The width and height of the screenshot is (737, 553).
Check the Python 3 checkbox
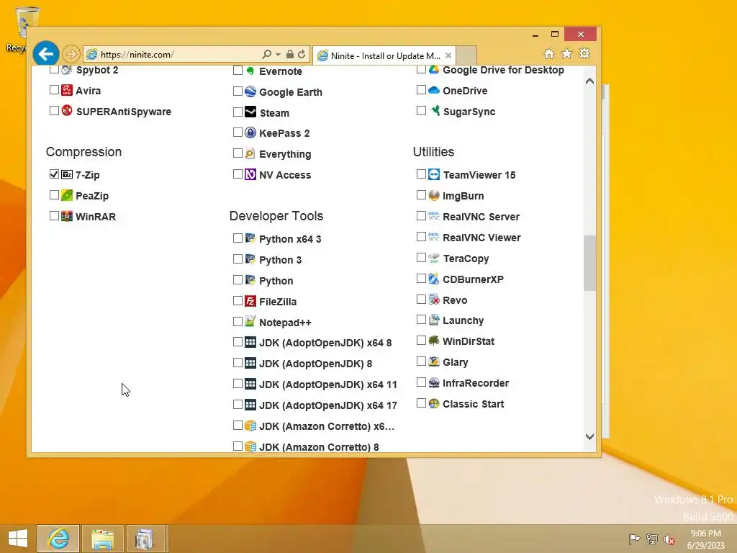238,258
